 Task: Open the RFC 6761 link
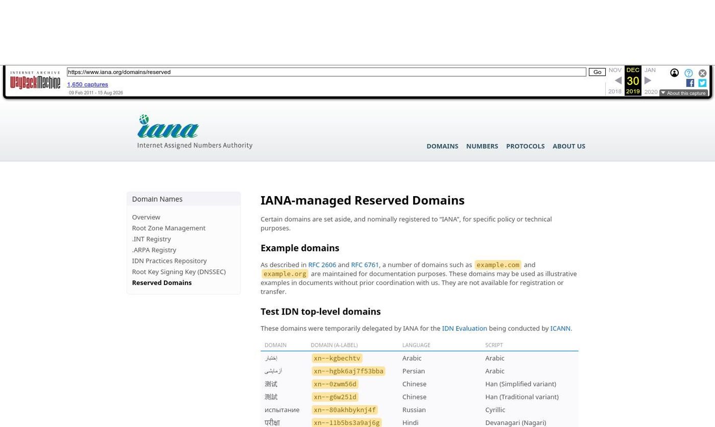(x=365, y=265)
